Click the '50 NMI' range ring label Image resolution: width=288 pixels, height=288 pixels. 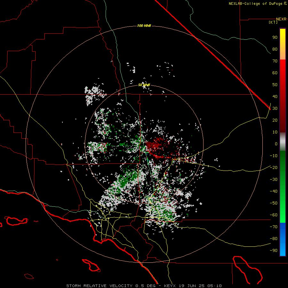[x=144, y=85]
